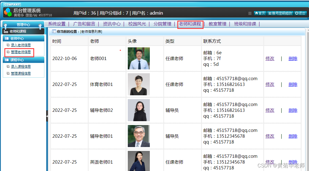Click the icon beside 账号密码修改

point(270,13)
